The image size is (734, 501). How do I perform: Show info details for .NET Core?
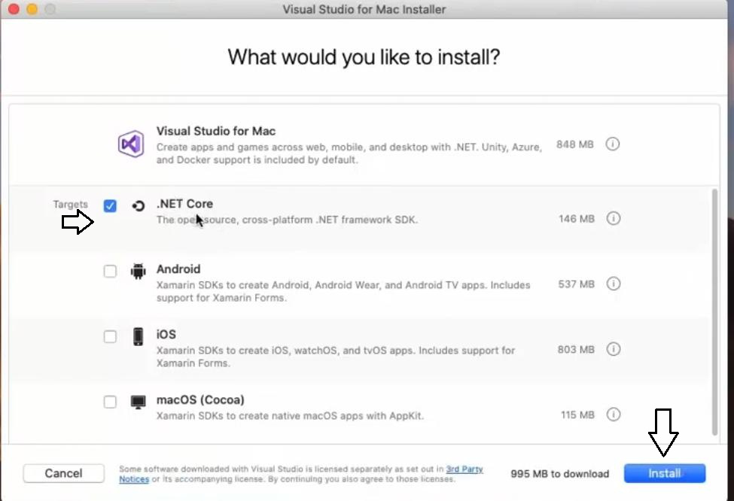pos(613,218)
